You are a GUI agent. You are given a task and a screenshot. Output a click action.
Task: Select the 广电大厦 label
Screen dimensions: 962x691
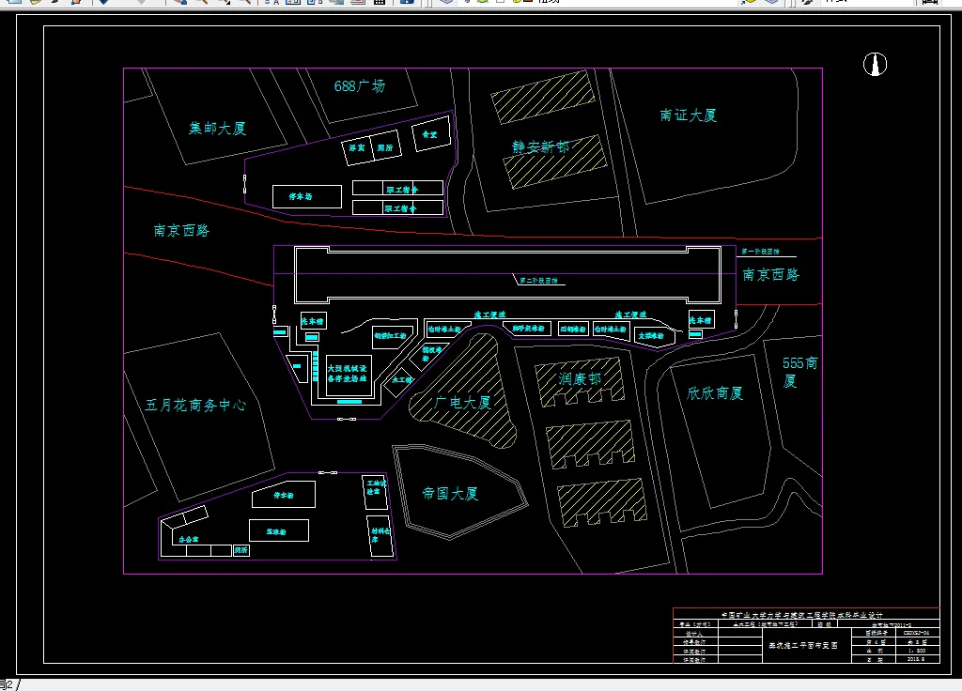[x=462, y=403]
